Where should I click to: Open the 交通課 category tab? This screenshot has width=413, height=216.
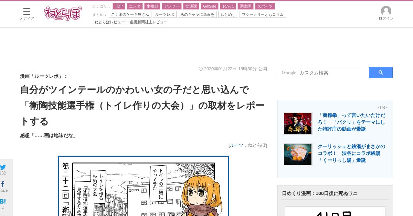191,6
